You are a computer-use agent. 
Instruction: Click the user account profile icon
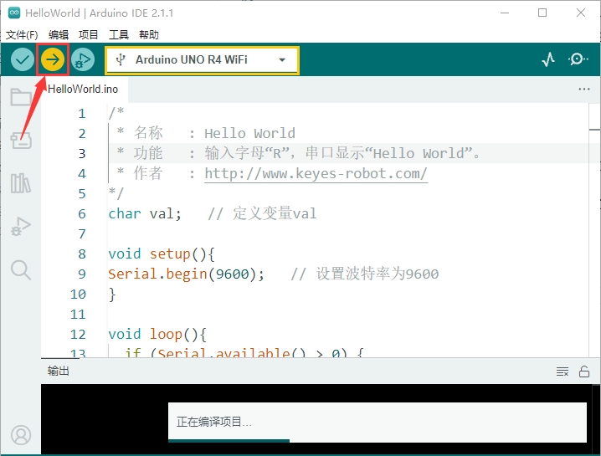pos(21,435)
